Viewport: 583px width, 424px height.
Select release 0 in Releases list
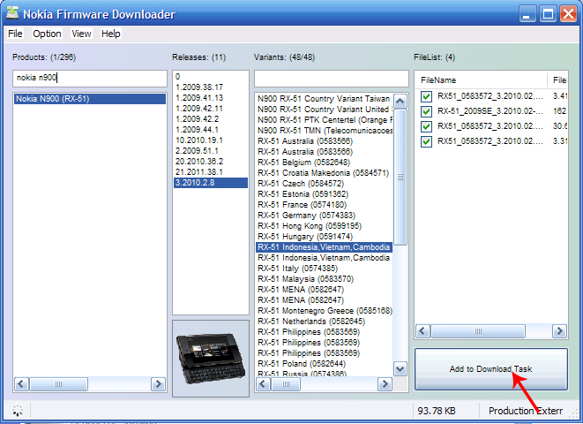(x=211, y=76)
